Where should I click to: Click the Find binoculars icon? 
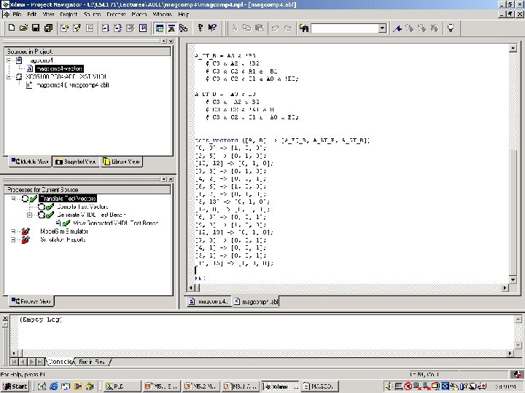tap(303, 28)
